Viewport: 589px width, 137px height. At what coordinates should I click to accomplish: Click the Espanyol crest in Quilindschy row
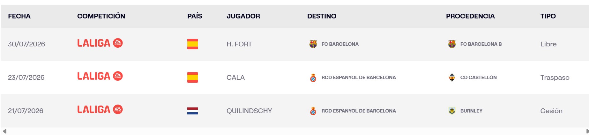point(313,111)
